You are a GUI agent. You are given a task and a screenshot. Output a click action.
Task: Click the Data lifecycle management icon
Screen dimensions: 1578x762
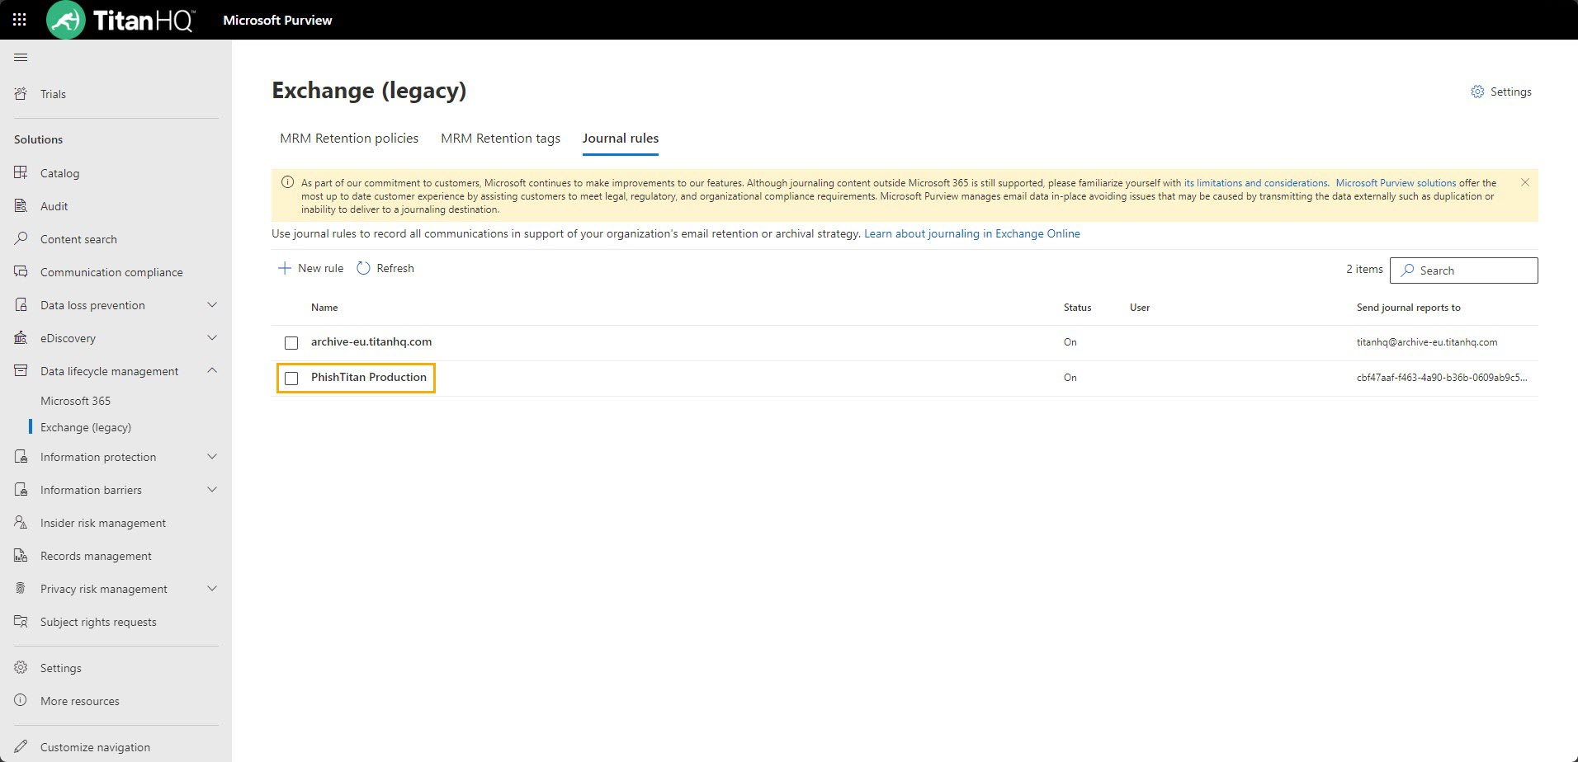point(21,371)
